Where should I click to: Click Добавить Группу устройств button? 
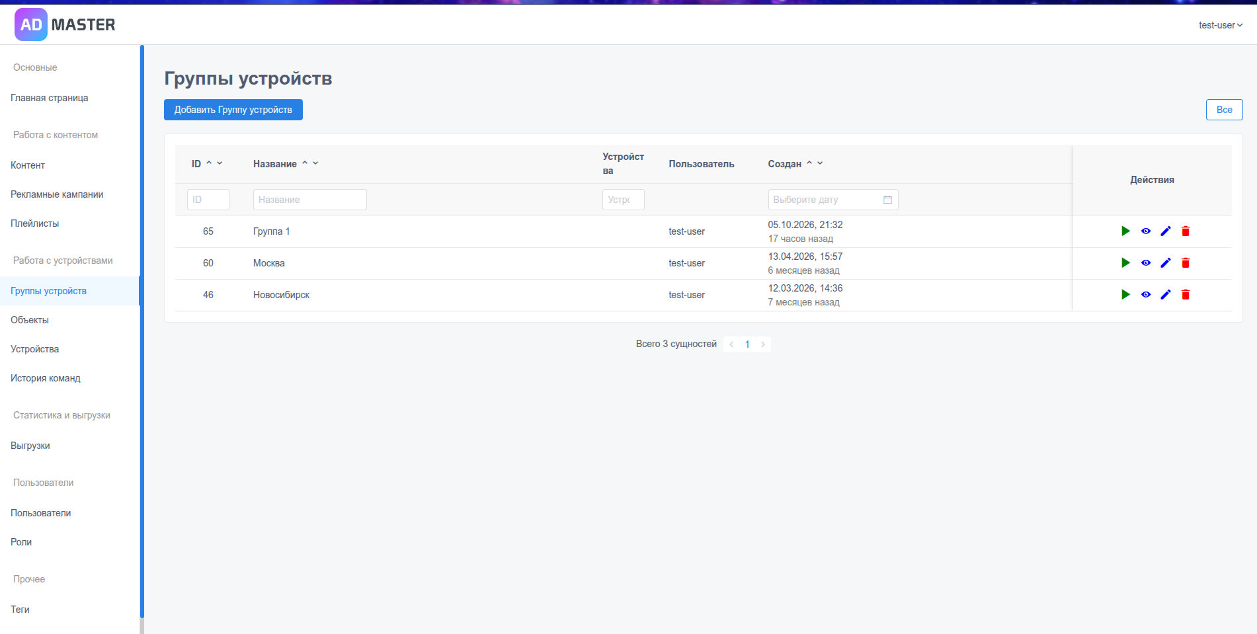coord(233,110)
